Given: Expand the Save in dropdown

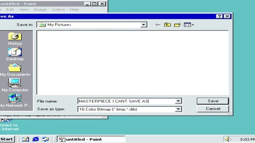Looking at the screenshot, I should pos(143,25).
